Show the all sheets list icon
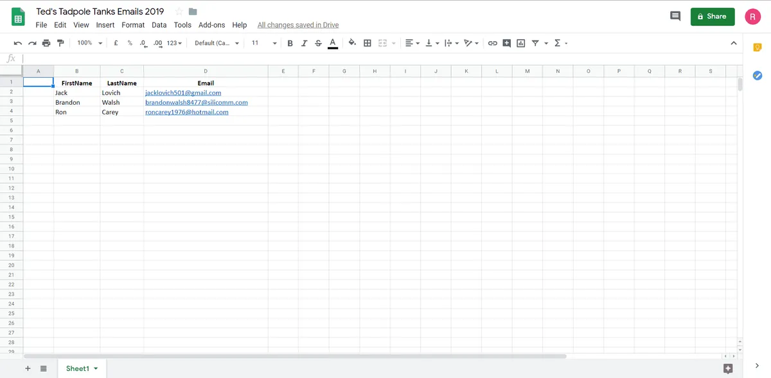Image resolution: width=771 pixels, height=378 pixels. coord(44,368)
